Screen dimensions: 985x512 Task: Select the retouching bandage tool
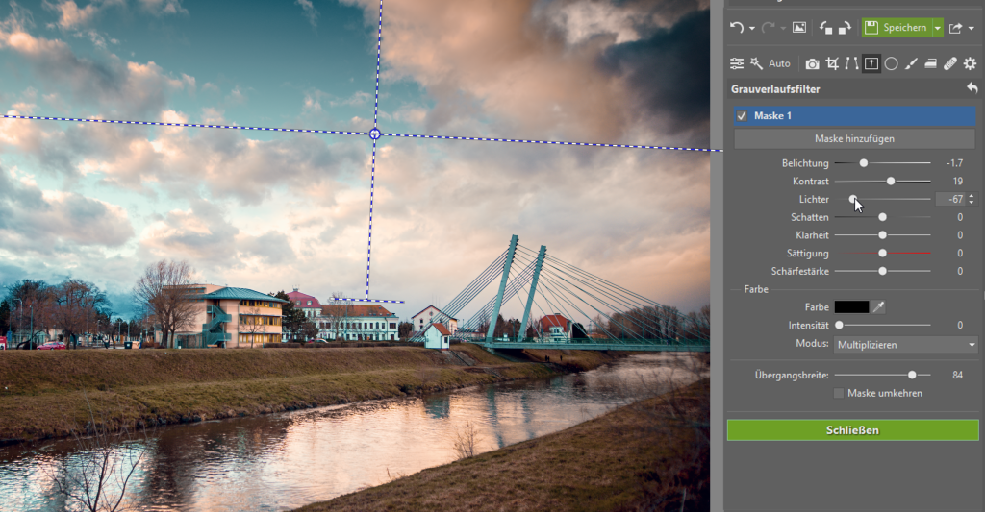(950, 63)
